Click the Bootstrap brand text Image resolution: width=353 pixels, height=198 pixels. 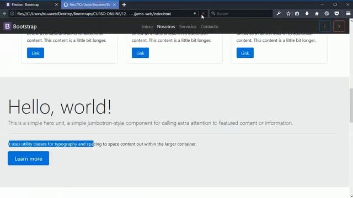click(25, 26)
